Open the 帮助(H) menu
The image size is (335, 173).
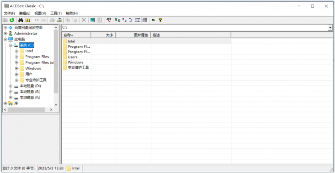coord(71,13)
